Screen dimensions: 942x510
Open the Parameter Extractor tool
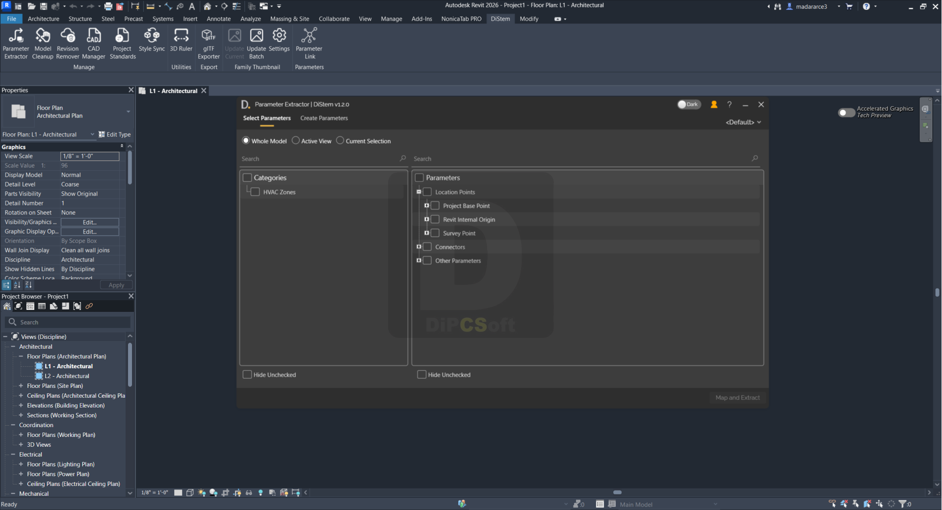pyautogui.click(x=16, y=43)
